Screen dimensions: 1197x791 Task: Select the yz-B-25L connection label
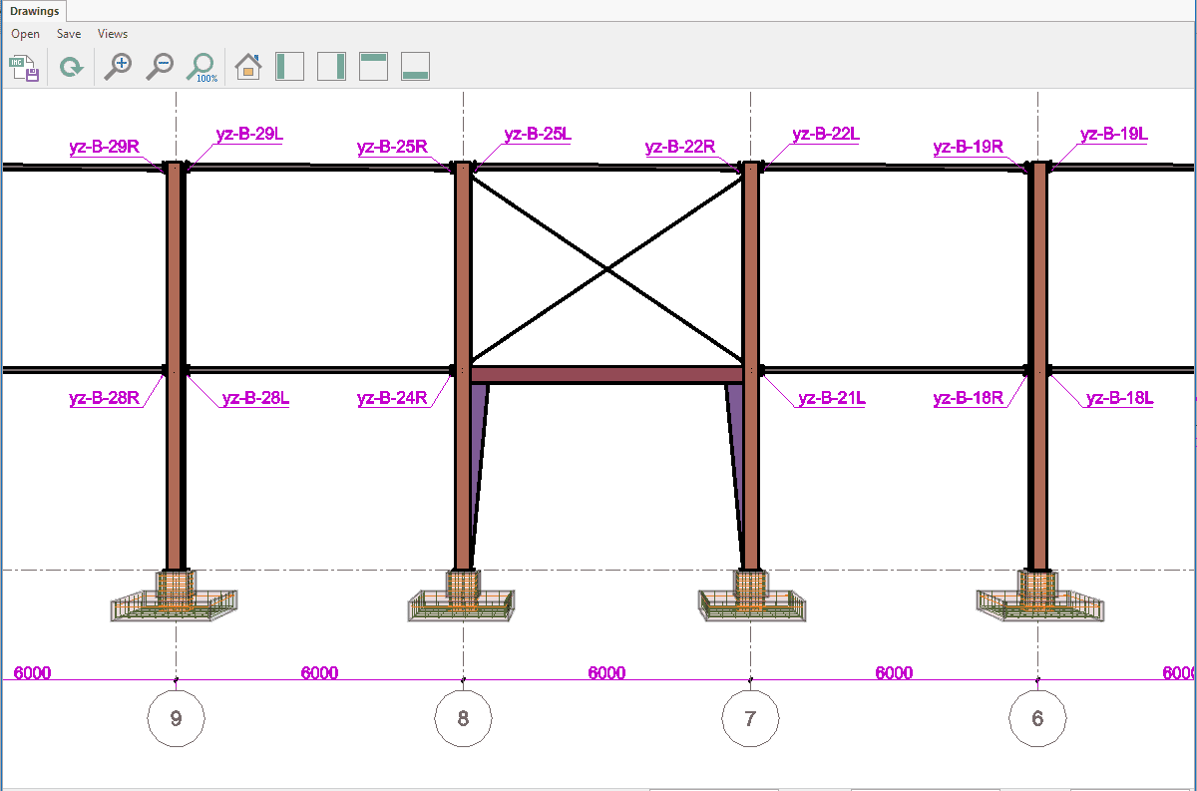(x=538, y=134)
